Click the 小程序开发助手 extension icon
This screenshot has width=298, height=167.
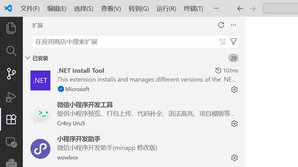(40, 149)
